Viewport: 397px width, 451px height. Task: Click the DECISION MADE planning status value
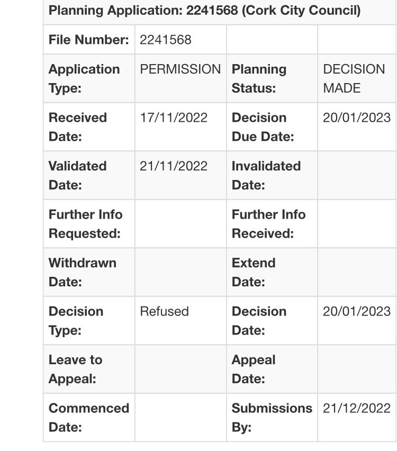coord(354,78)
